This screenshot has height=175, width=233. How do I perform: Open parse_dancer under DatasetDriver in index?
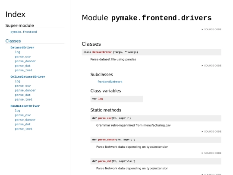[x=25, y=61]
